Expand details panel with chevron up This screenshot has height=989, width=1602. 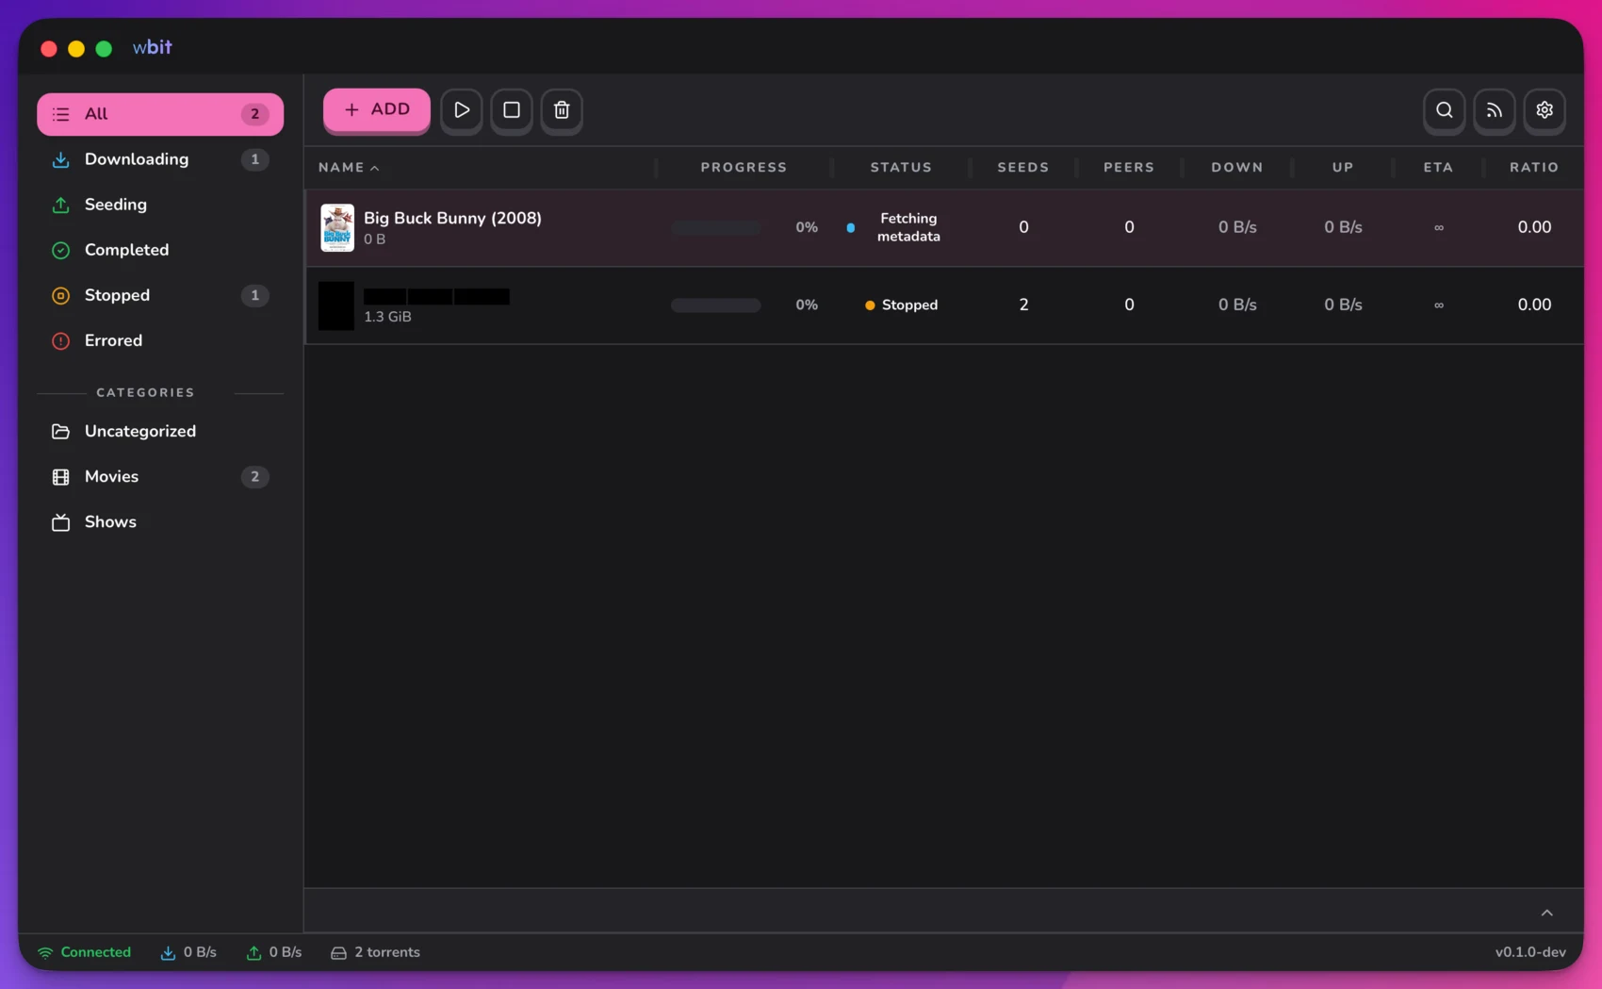tap(1546, 913)
